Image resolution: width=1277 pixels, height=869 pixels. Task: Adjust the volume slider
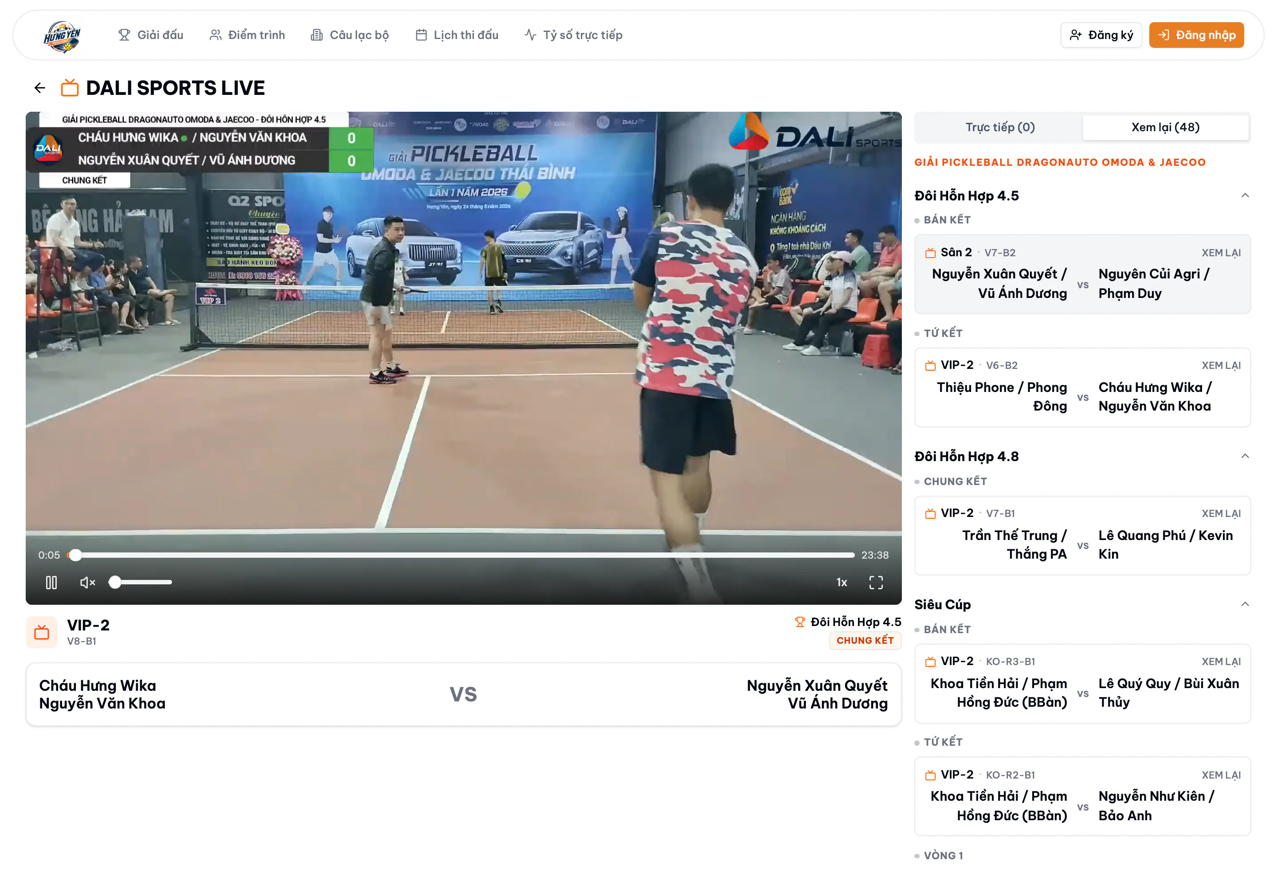point(141,582)
